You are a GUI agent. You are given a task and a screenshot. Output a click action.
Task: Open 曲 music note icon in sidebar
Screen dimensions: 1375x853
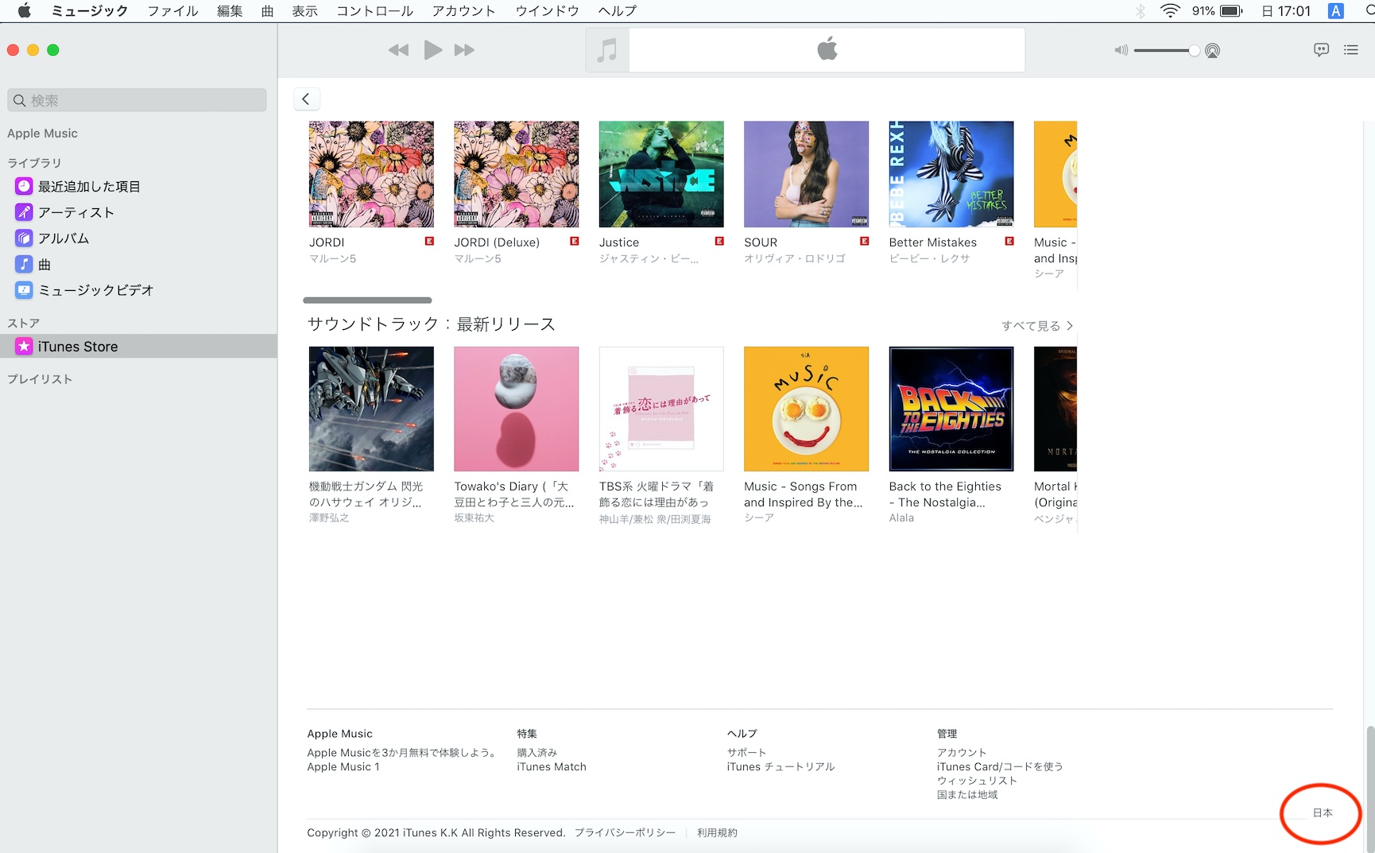tap(24, 264)
